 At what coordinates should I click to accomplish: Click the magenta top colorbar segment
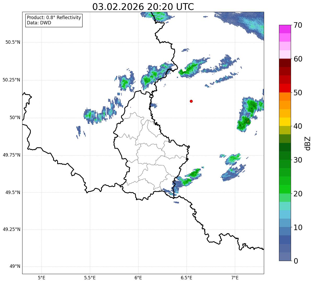285,29
